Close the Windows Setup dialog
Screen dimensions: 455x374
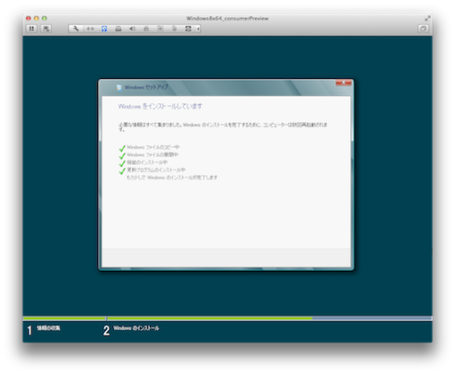344,83
